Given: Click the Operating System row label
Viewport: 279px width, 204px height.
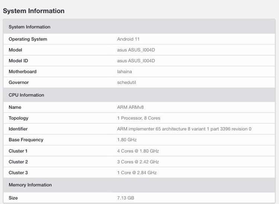Looking at the screenshot, I should [x=28, y=39].
